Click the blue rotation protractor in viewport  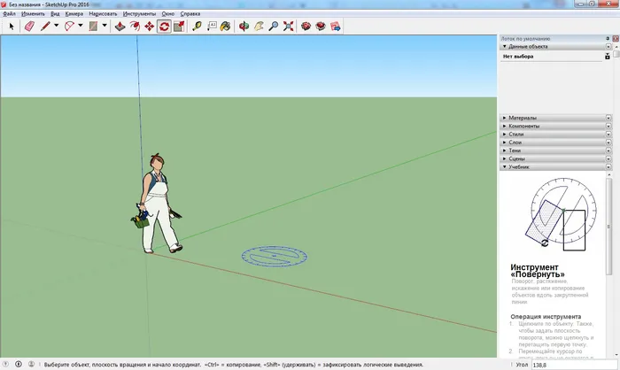click(275, 257)
